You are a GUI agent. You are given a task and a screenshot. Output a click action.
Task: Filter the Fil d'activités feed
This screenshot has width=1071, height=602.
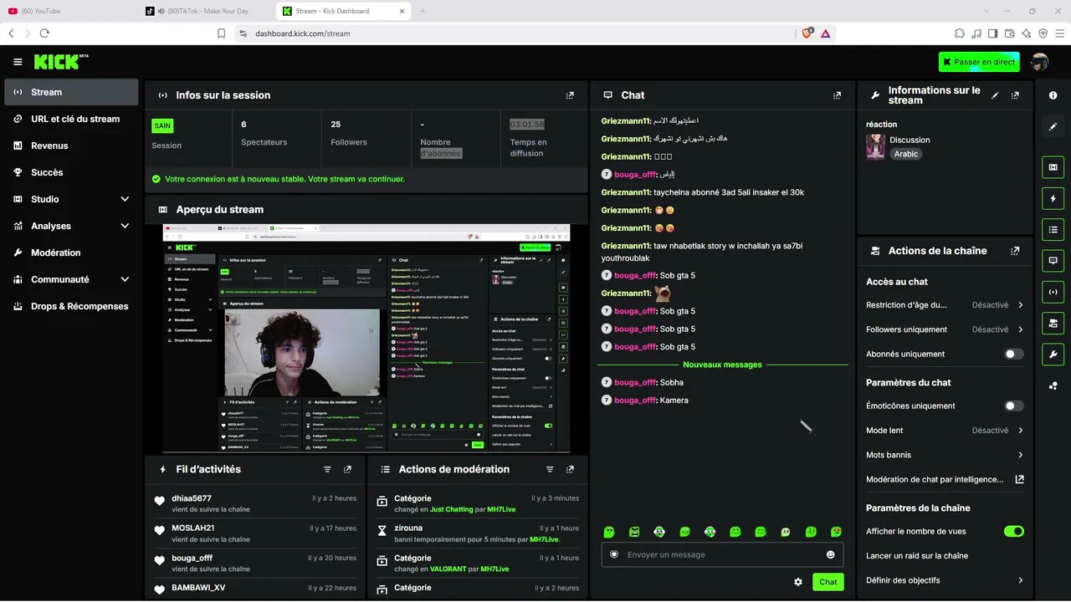pyautogui.click(x=327, y=470)
